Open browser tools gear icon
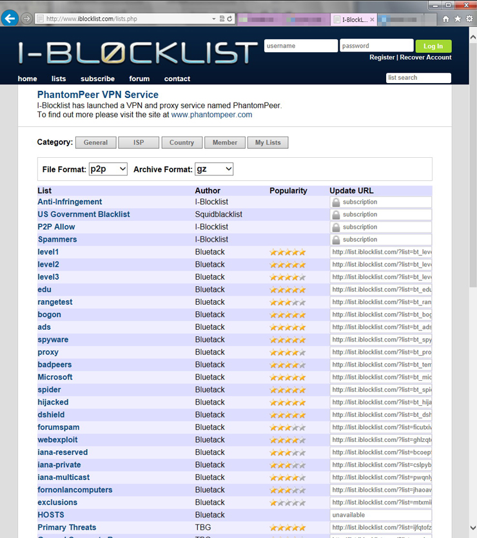Image resolution: width=477 pixels, height=538 pixels. (469, 19)
